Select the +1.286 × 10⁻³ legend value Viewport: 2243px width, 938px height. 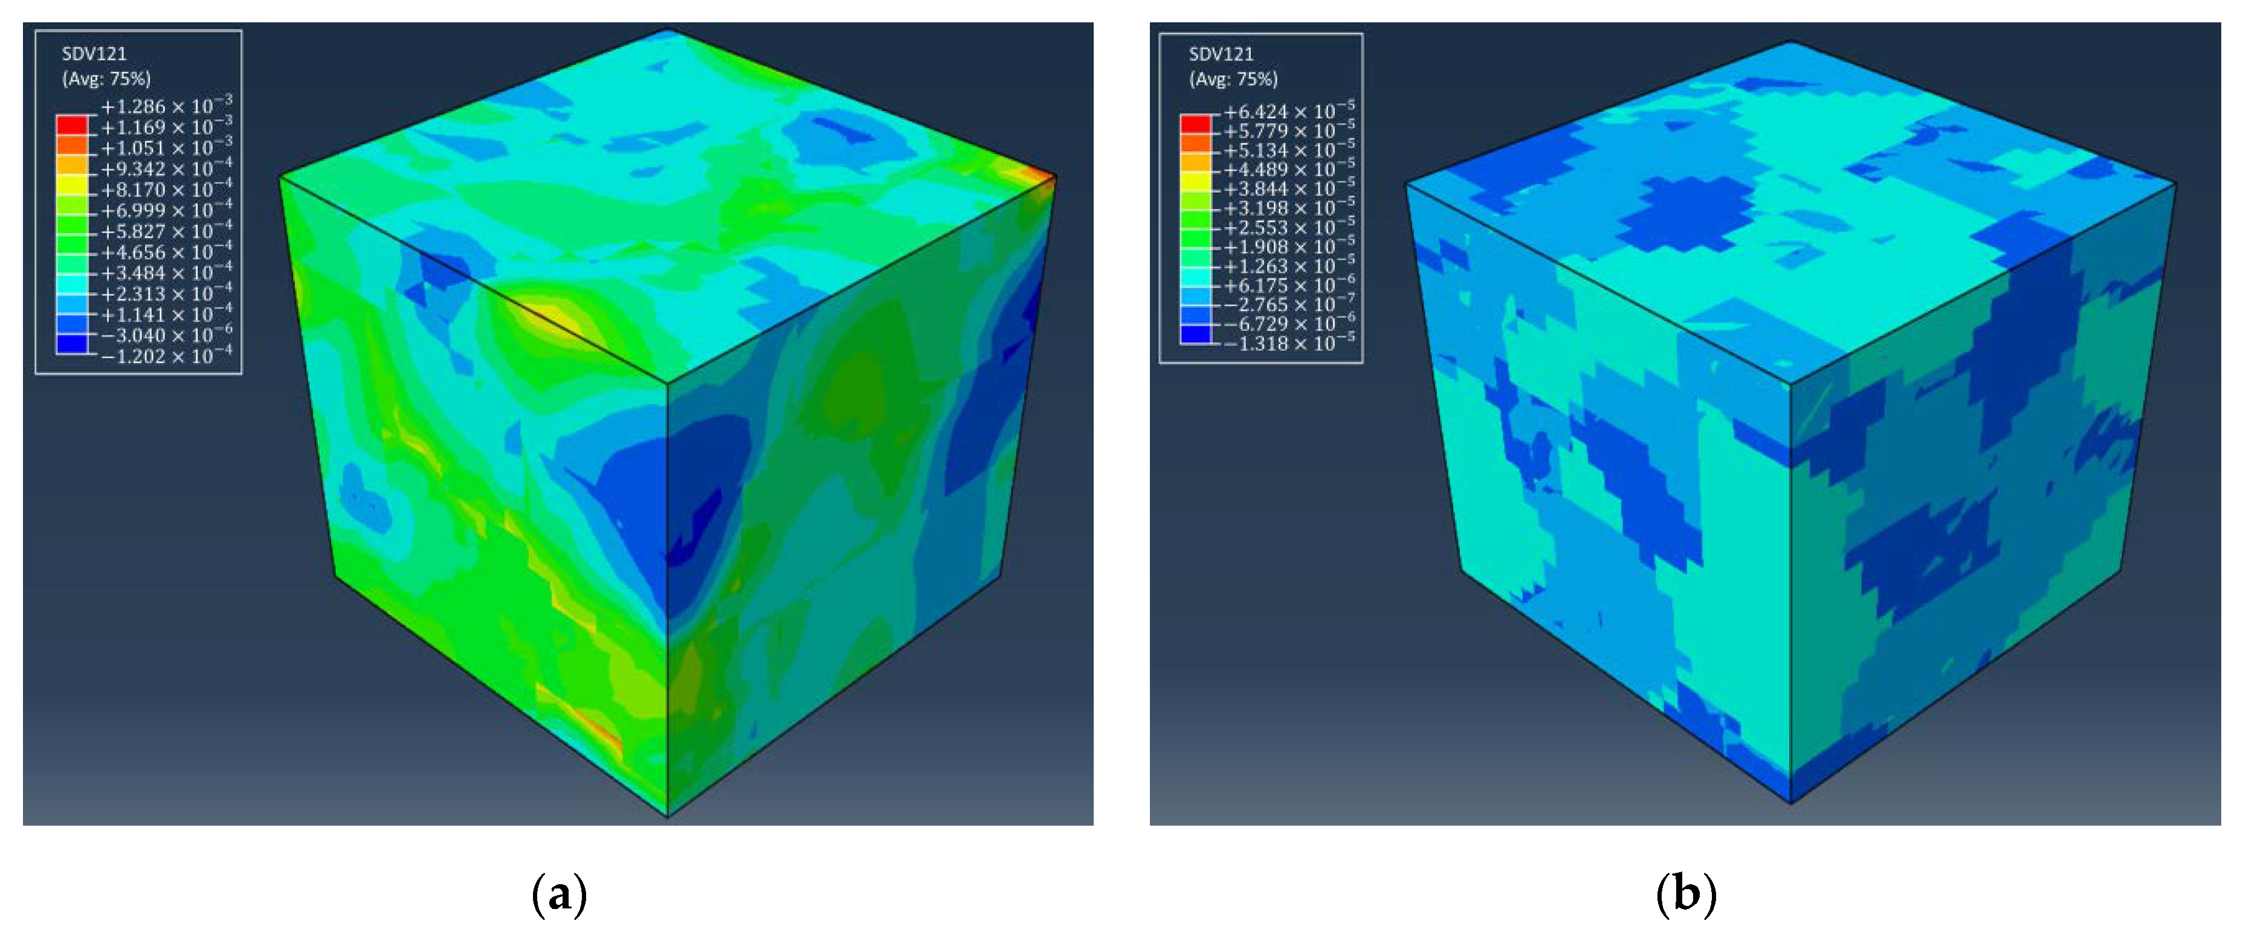pos(166,106)
